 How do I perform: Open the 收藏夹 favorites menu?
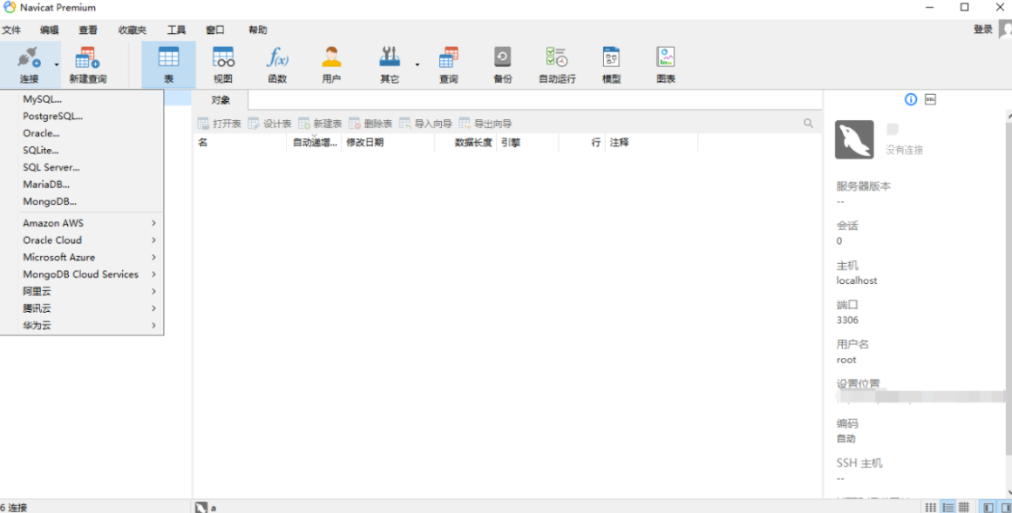tap(132, 30)
